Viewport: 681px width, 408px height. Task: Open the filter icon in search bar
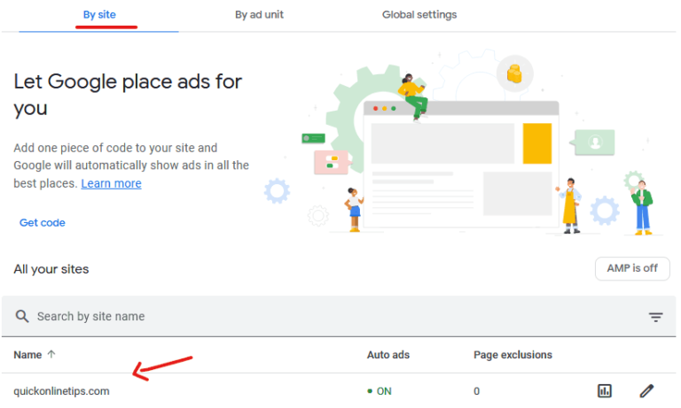click(655, 317)
